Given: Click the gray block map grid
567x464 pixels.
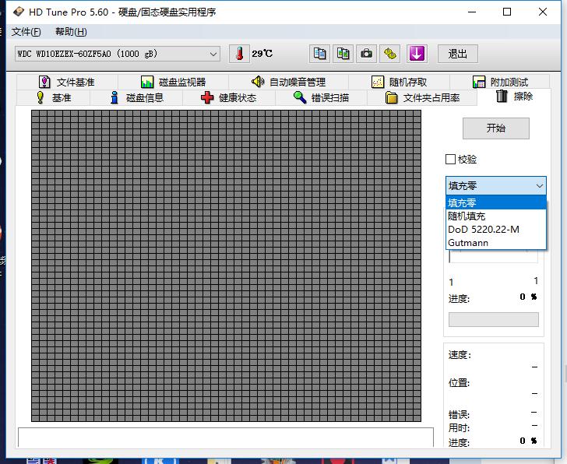Looking at the screenshot, I should click(226, 265).
